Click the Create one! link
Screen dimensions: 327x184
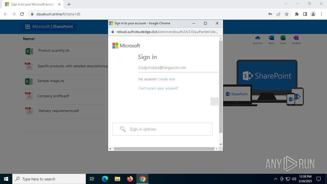167,79
